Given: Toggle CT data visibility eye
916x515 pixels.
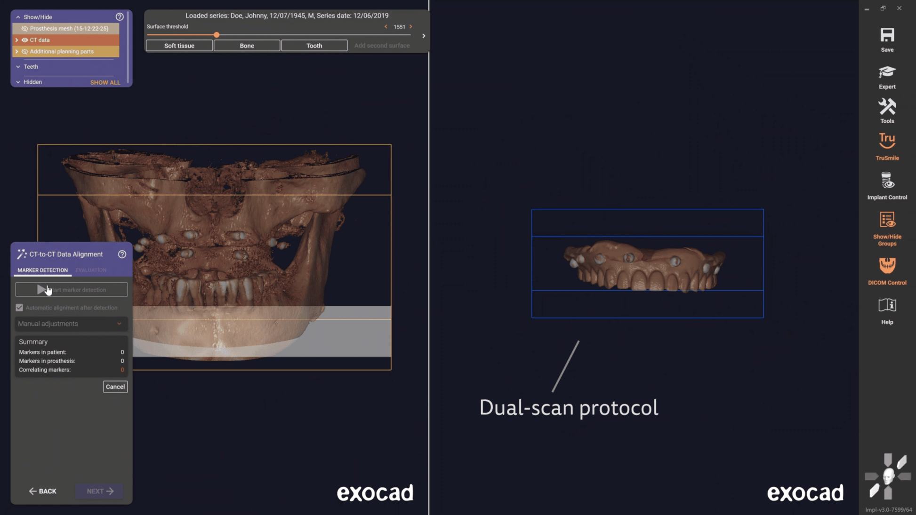Looking at the screenshot, I should click(25, 40).
